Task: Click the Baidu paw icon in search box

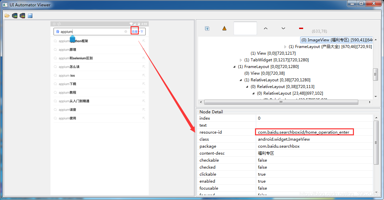Action: click(x=57, y=32)
